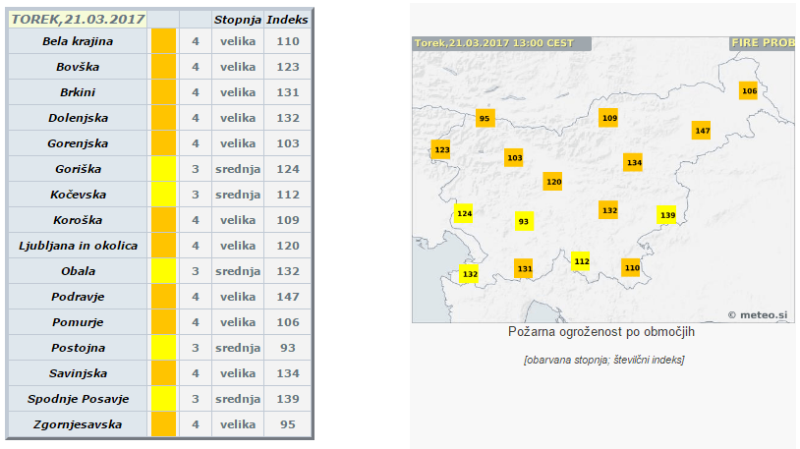Image resolution: width=800 pixels, height=449 pixels.
Task: Select the 120 marker in the map center
Action: (x=553, y=182)
